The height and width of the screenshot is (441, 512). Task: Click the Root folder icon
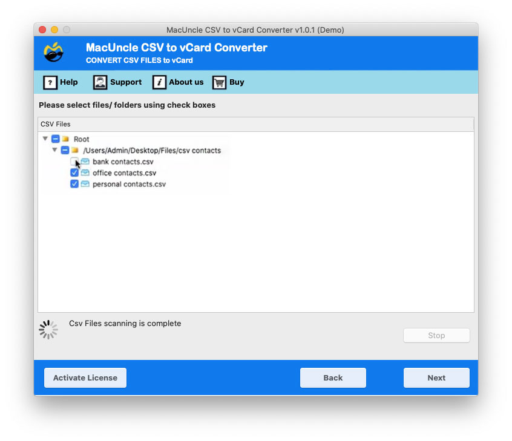pos(65,139)
